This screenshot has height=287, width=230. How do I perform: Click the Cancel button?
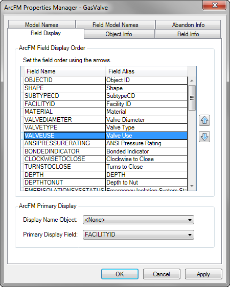pyautogui.click(x=162, y=274)
